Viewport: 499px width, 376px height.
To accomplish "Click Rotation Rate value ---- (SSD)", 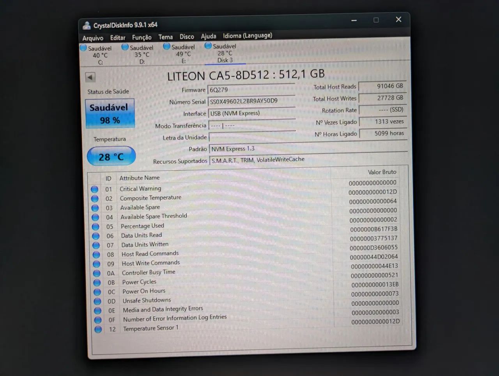I will (383, 110).
